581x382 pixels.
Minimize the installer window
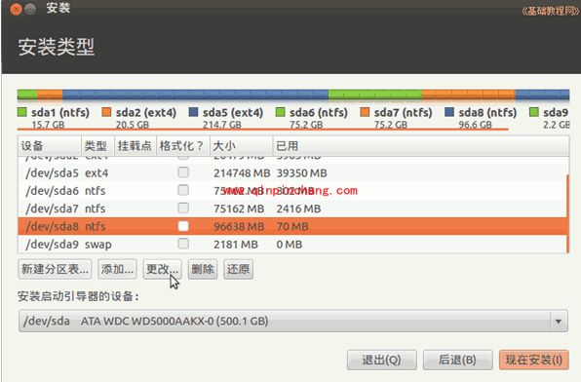(x=31, y=9)
